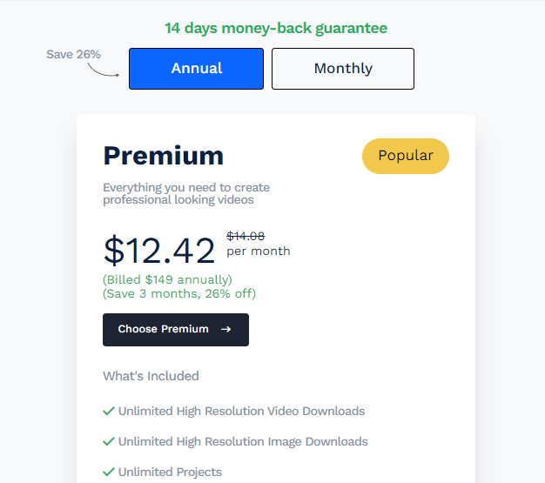The width and height of the screenshot is (545, 483).
Task: Click the What's Included heading
Action: coord(151,376)
